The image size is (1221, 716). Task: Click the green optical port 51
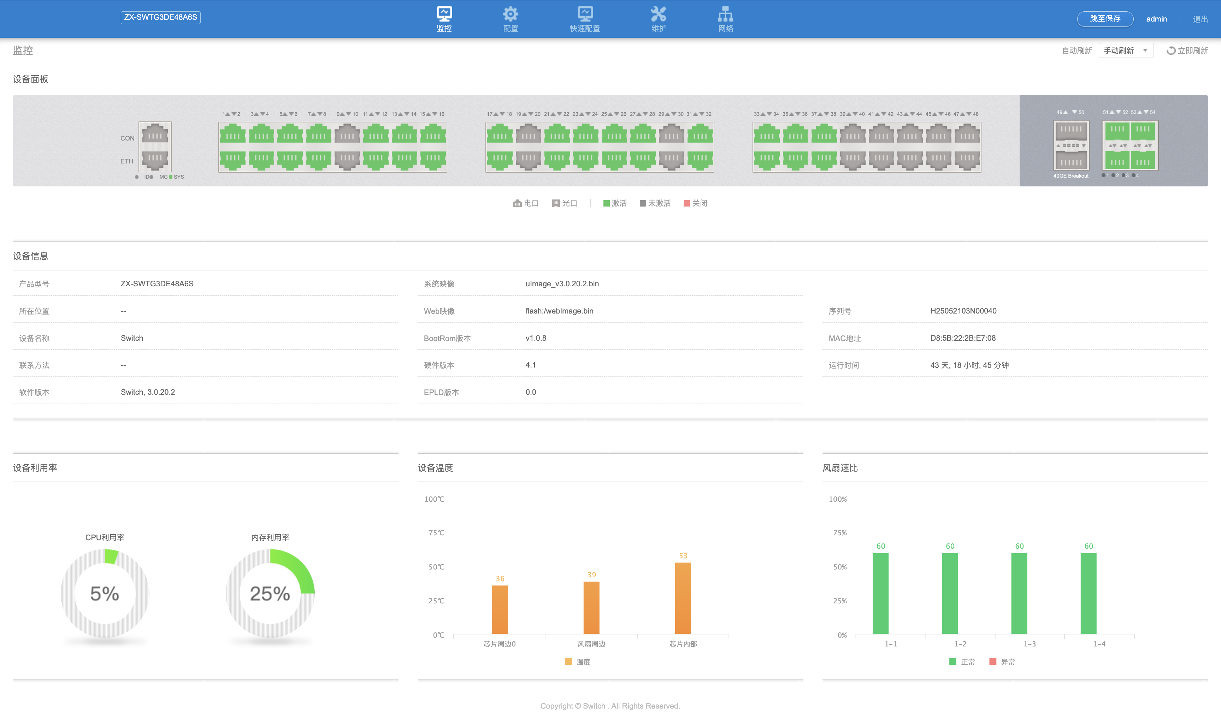click(x=1117, y=131)
